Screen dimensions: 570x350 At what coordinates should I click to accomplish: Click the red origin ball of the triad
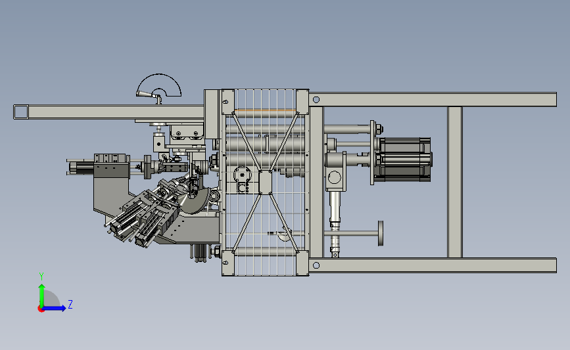pos(41,309)
